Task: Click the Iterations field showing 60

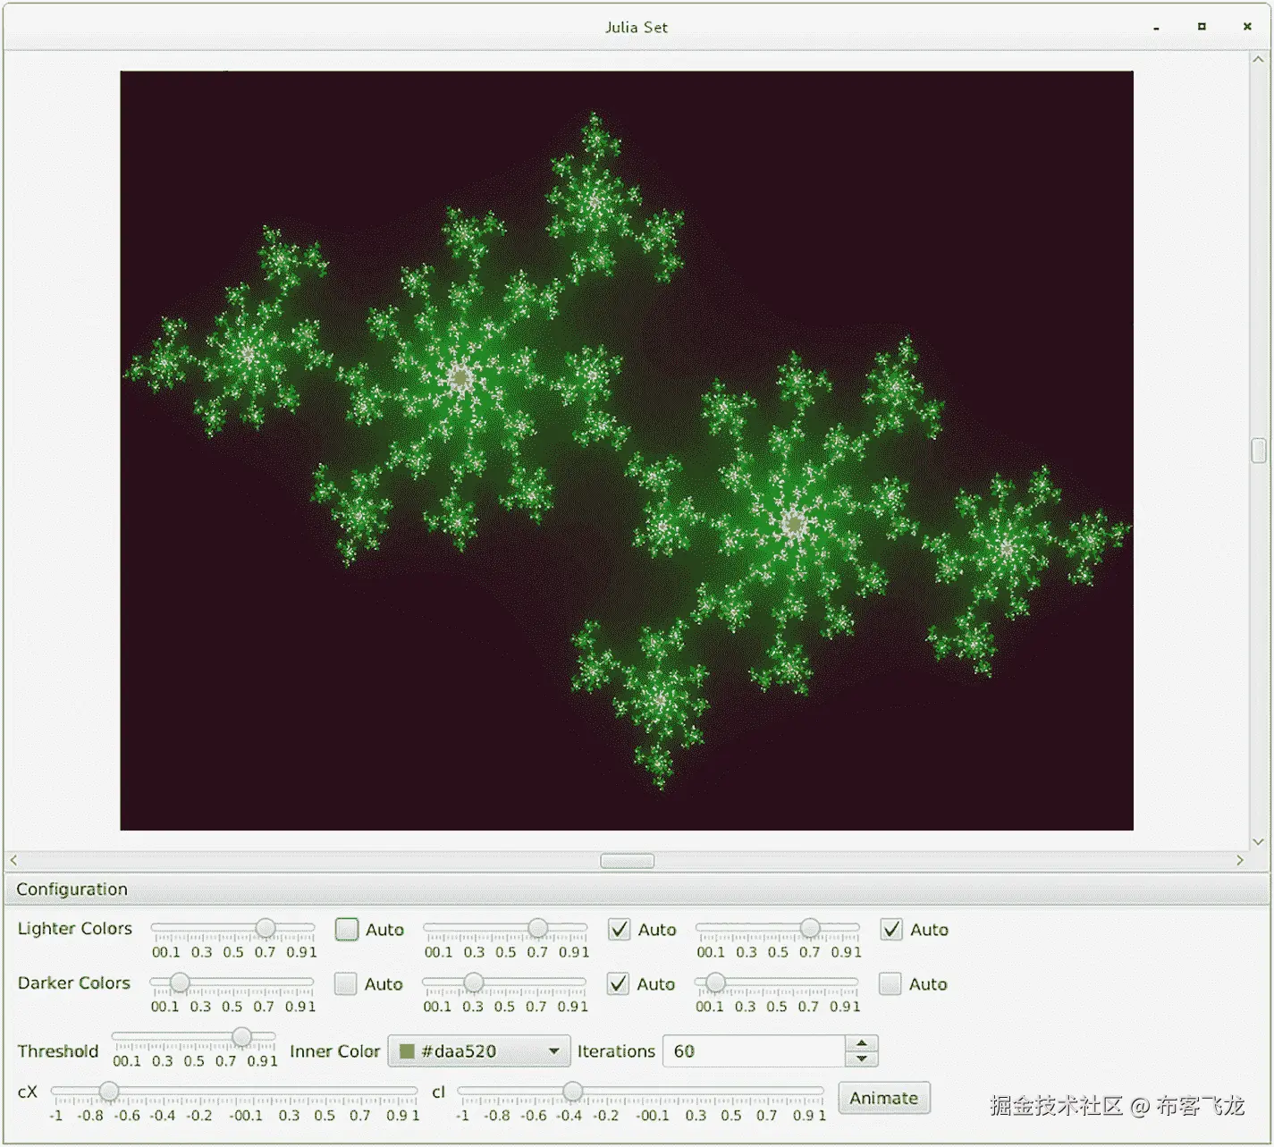Action: [755, 1050]
